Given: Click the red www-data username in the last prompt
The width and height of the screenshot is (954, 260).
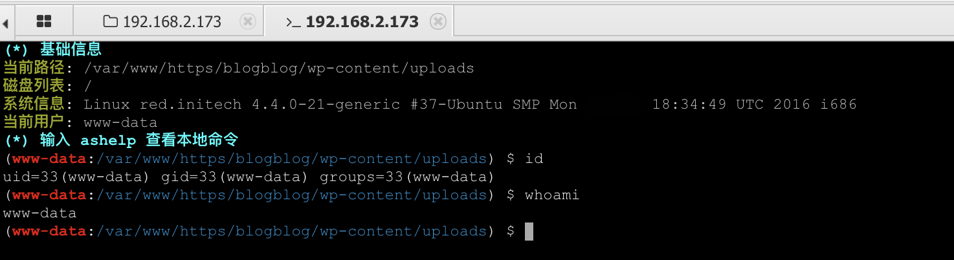Looking at the screenshot, I should pyautogui.click(x=49, y=232).
